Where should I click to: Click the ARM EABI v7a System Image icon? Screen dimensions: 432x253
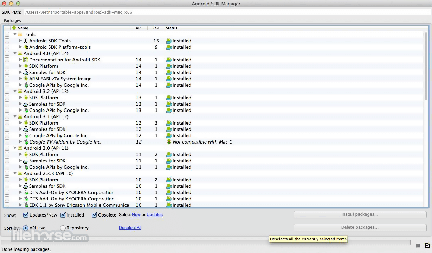point(25,79)
